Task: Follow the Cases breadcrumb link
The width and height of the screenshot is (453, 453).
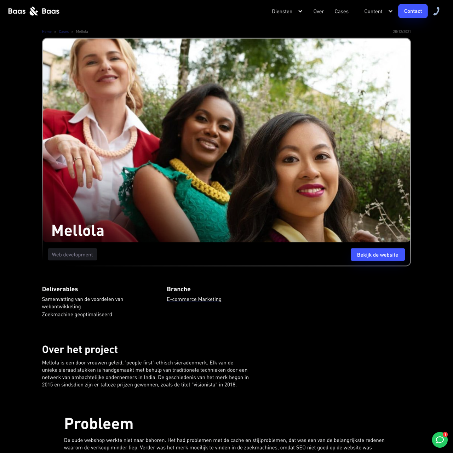Action: [64, 31]
